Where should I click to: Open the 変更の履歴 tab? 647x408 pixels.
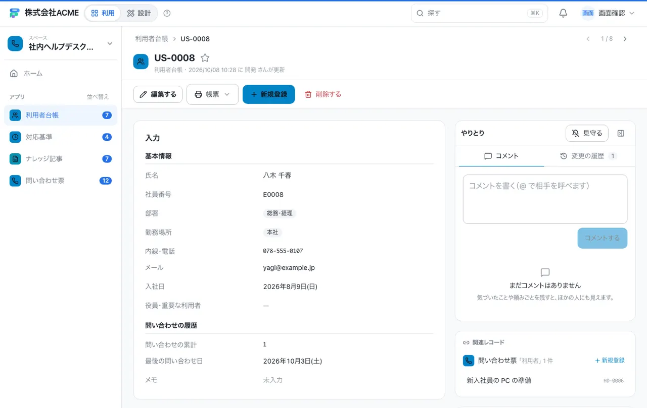588,156
